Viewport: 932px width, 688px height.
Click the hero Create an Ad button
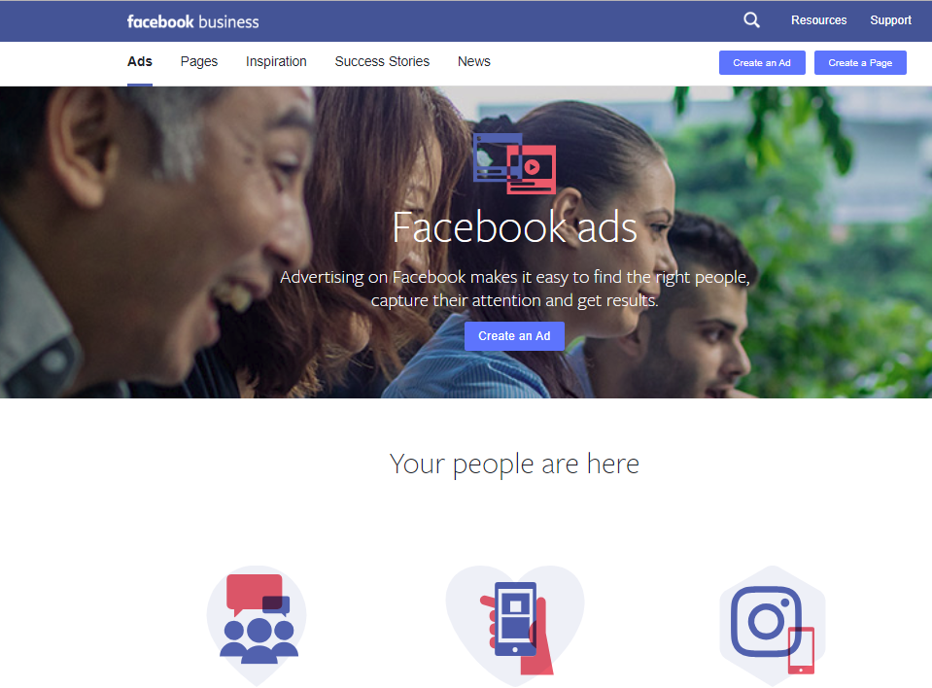[514, 336]
